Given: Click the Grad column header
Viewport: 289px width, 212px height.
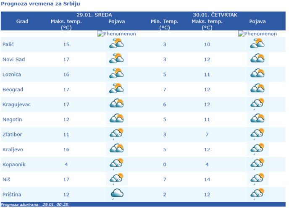Looking at the screenshot, I should (x=22, y=21).
